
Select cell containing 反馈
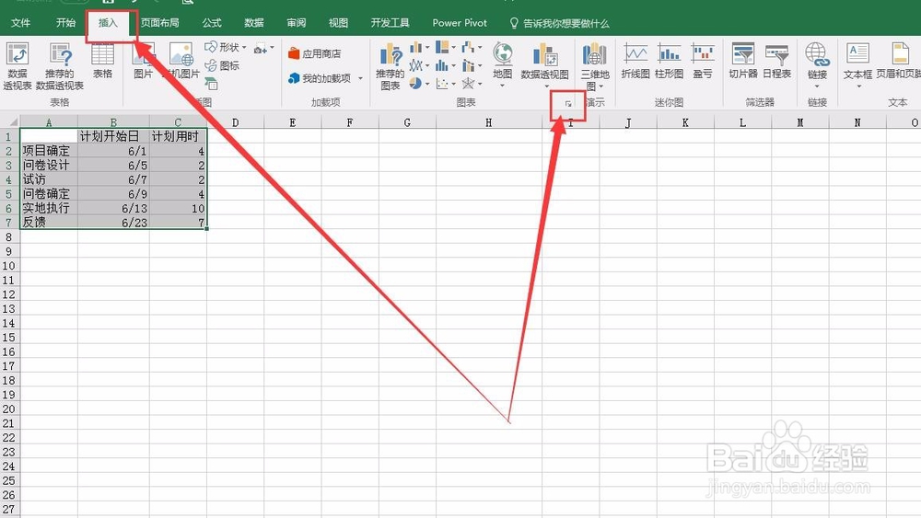pos(49,223)
